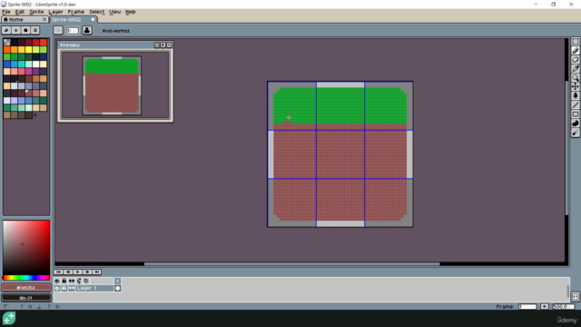Image resolution: width=581 pixels, height=327 pixels.
Task: Click the Preview play button
Action: 163,45
